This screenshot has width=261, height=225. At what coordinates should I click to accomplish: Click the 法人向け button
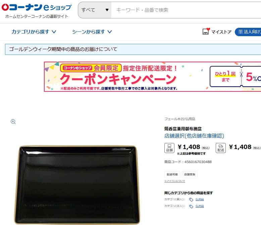coord(248,32)
